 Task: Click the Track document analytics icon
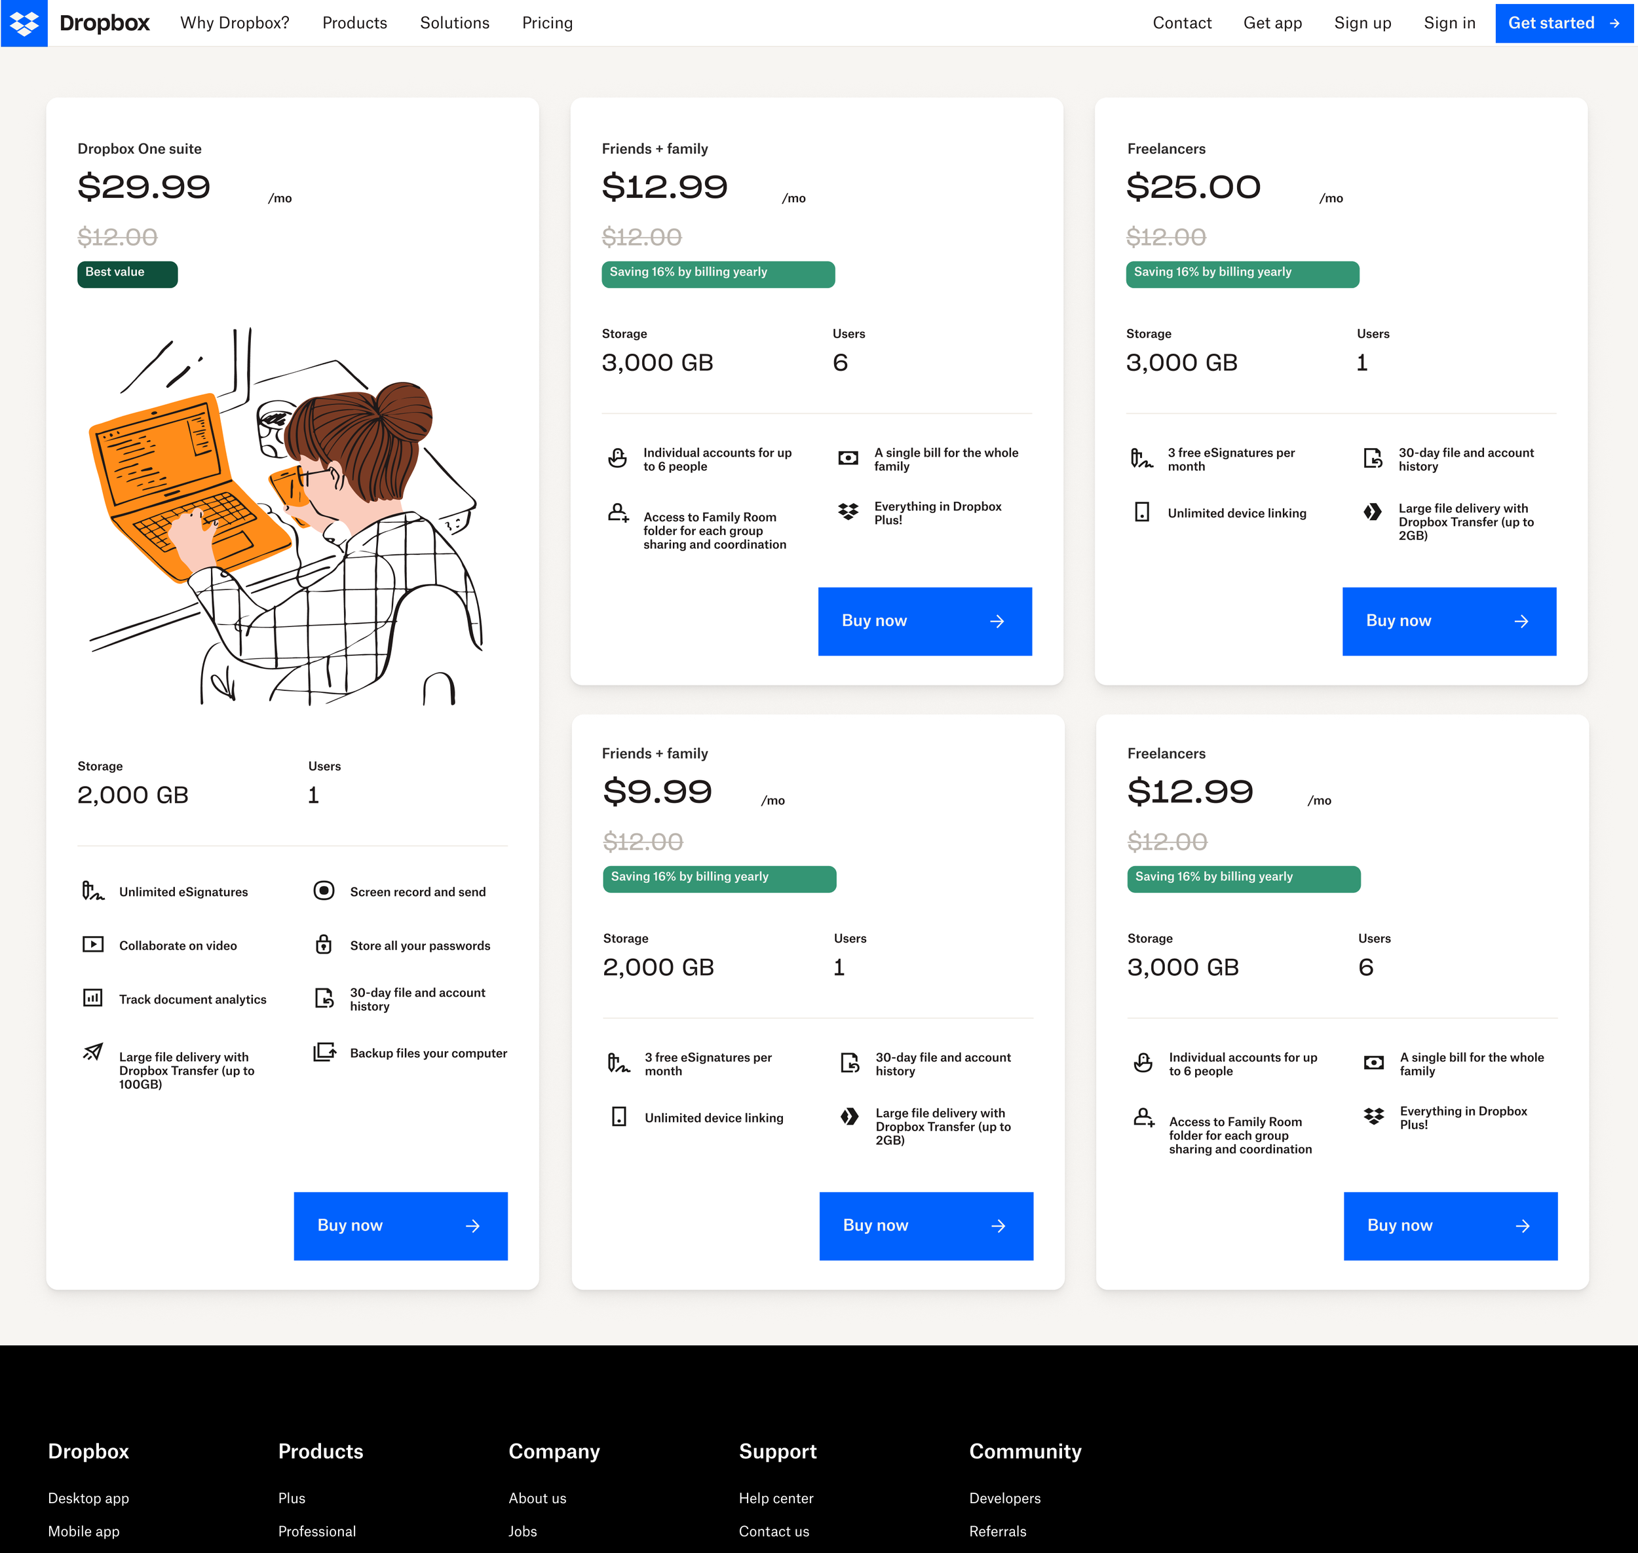coord(93,998)
